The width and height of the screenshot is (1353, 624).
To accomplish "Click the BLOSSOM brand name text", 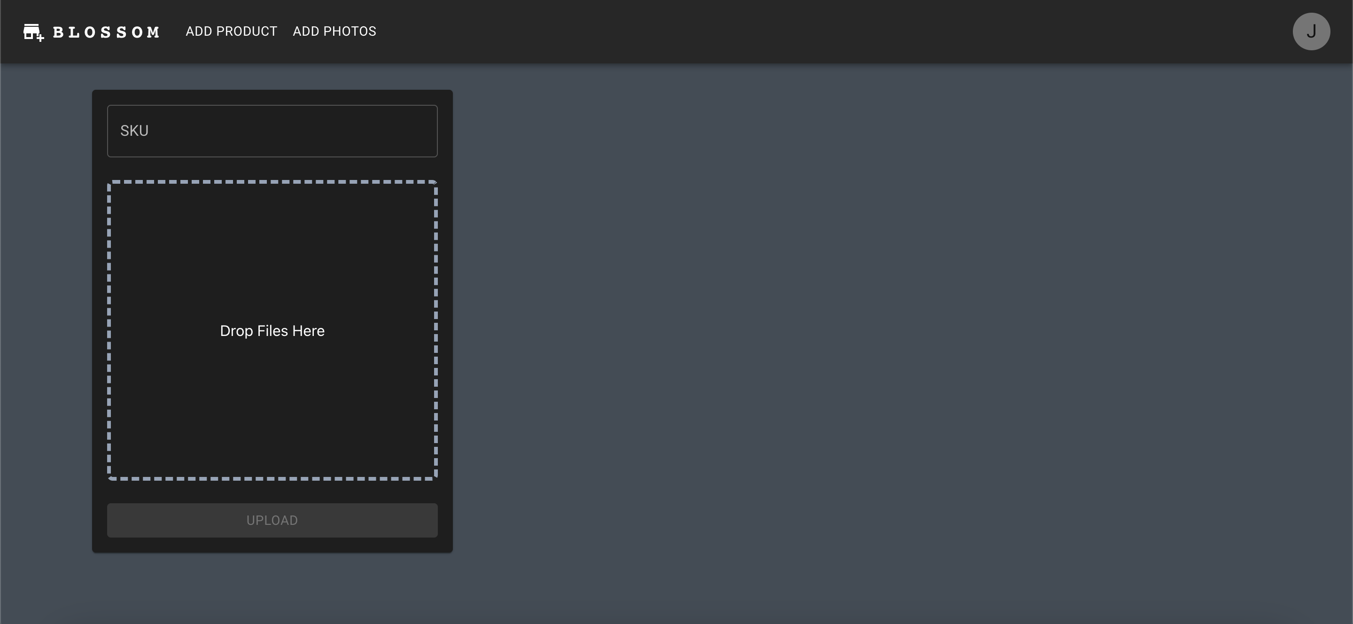I will coord(106,32).
